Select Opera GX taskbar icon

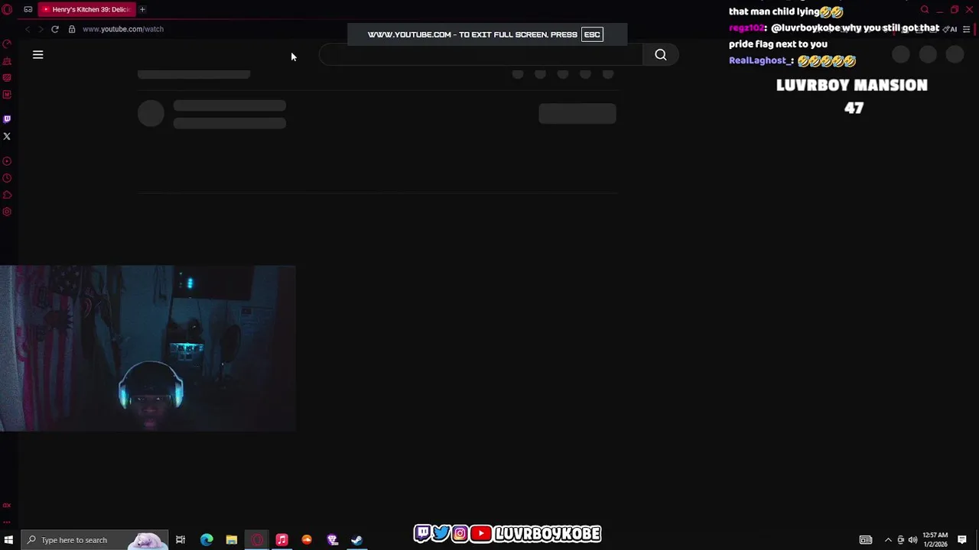(x=257, y=540)
